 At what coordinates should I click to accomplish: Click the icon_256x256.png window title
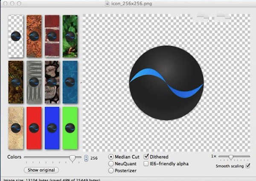click(131, 3)
